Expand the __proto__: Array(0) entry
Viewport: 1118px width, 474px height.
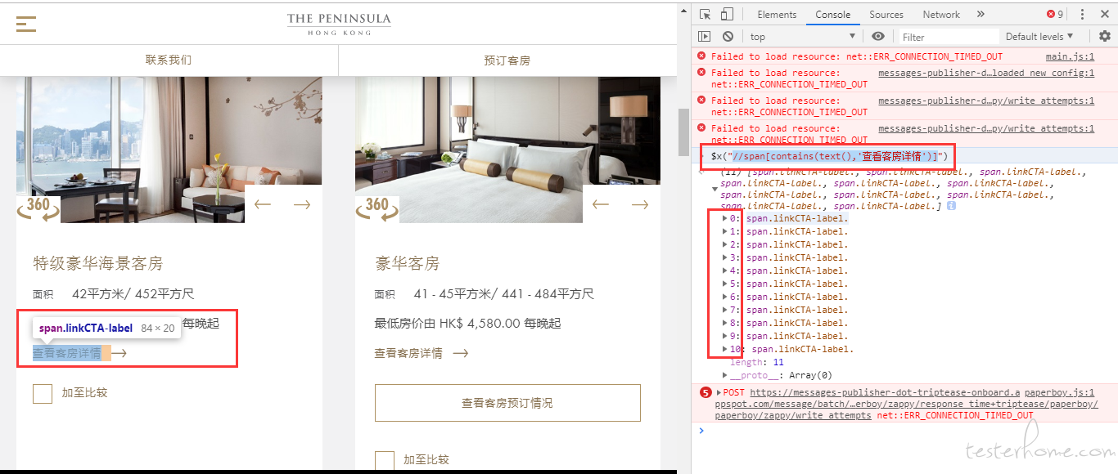coord(724,375)
